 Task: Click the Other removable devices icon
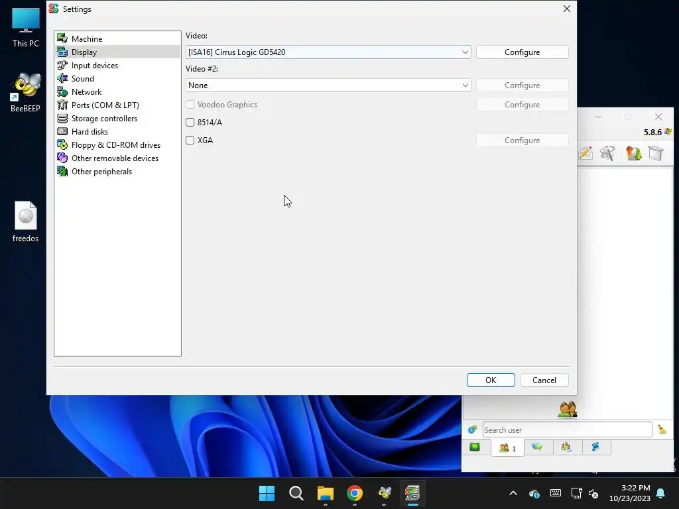coord(62,158)
